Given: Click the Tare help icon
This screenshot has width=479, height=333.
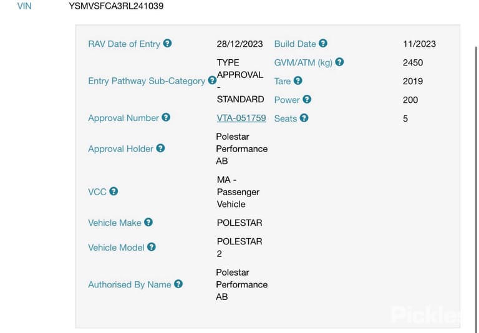Looking at the screenshot, I should tap(298, 80).
